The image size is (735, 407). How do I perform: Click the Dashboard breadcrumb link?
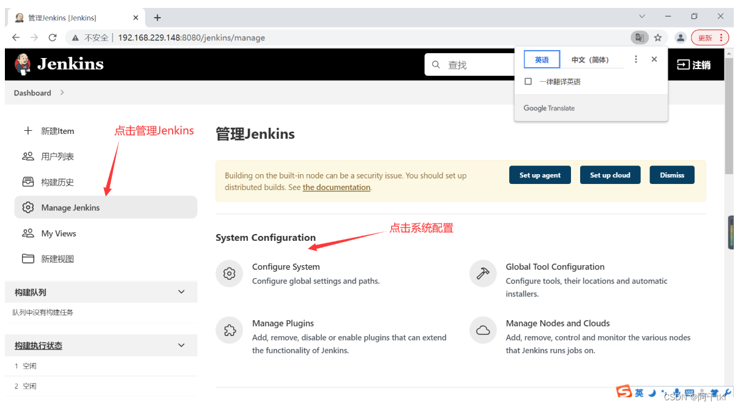click(32, 93)
